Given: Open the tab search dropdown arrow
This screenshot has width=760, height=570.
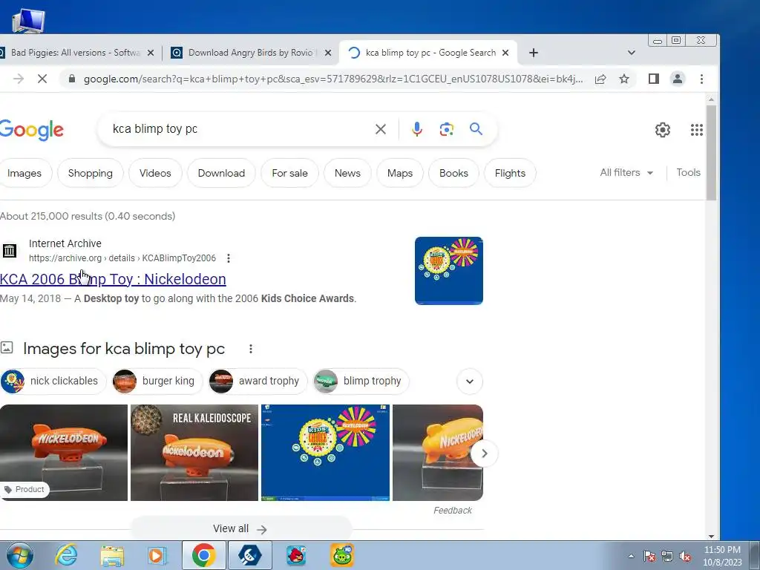Looking at the screenshot, I should pyautogui.click(x=631, y=53).
